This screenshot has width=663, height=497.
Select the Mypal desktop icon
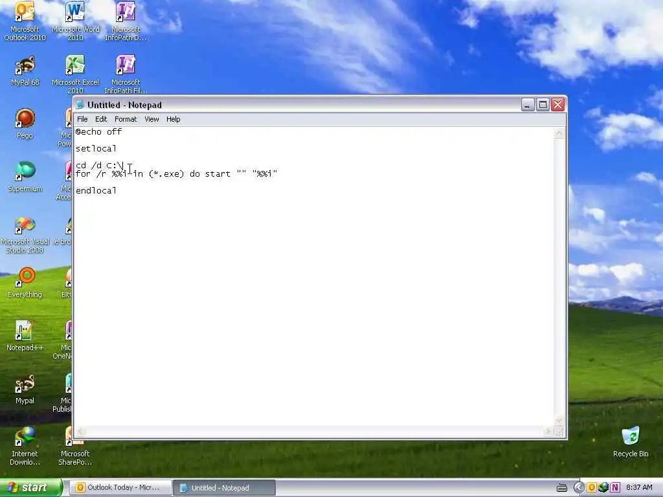coord(25,389)
